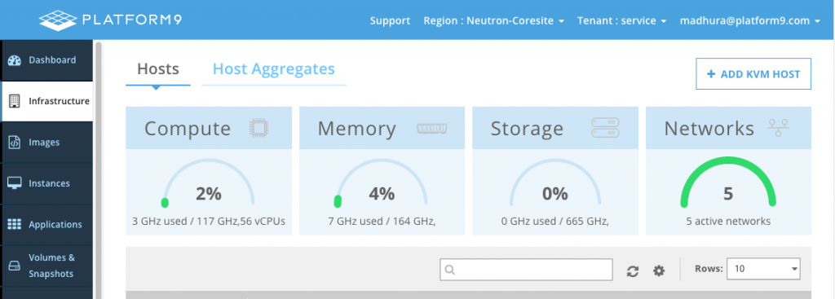This screenshot has width=835, height=299.
Task: Open the Tenant service dropdown
Action: click(x=622, y=21)
